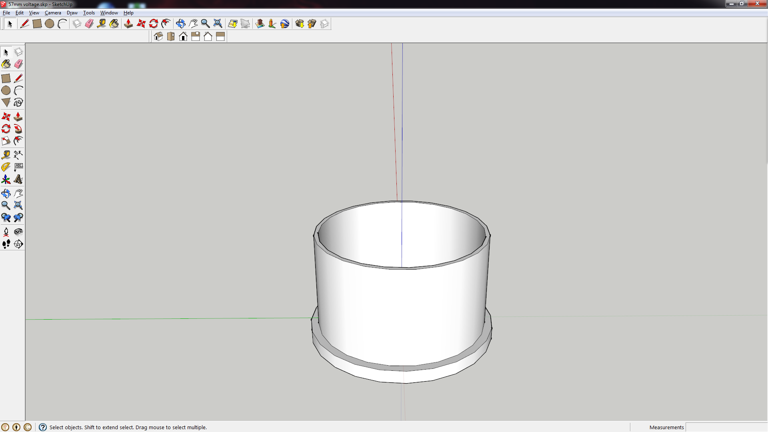
Task: Activate the Push/Pull tool in top toolbar
Action: click(x=128, y=24)
